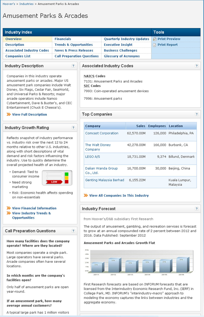Sort Top Companies by Sales column header
This screenshot has height=317, width=204.
click(x=141, y=126)
